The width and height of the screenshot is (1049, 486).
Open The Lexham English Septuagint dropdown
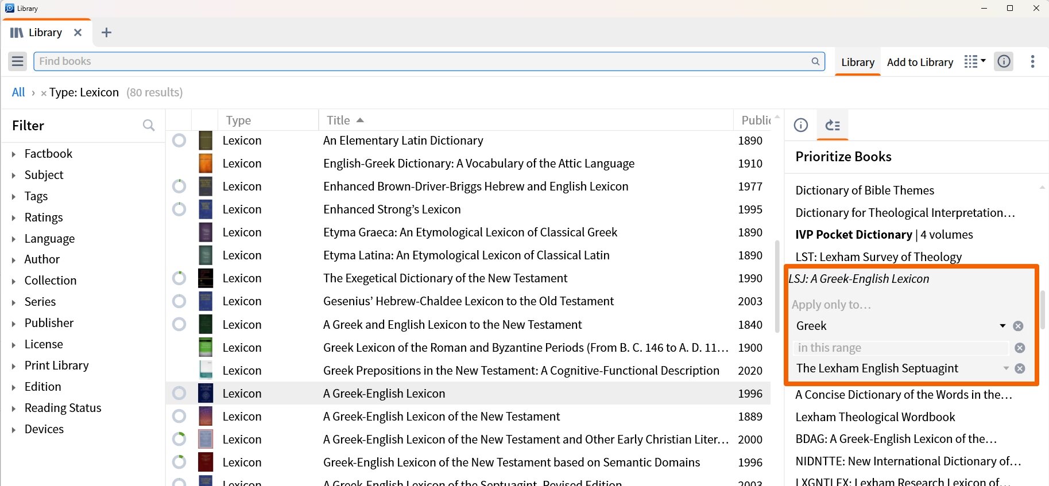[1006, 368]
